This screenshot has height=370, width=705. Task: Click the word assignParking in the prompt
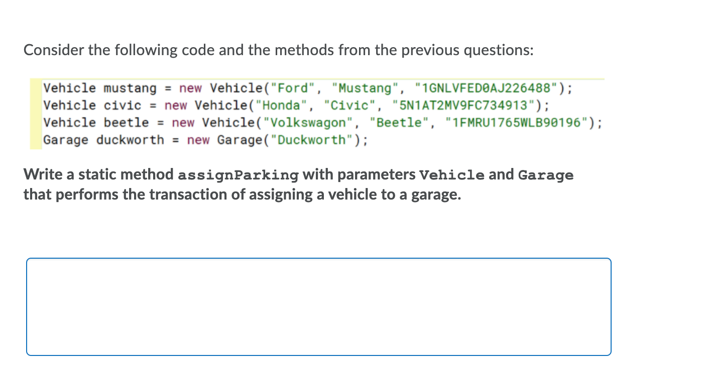[239, 175]
